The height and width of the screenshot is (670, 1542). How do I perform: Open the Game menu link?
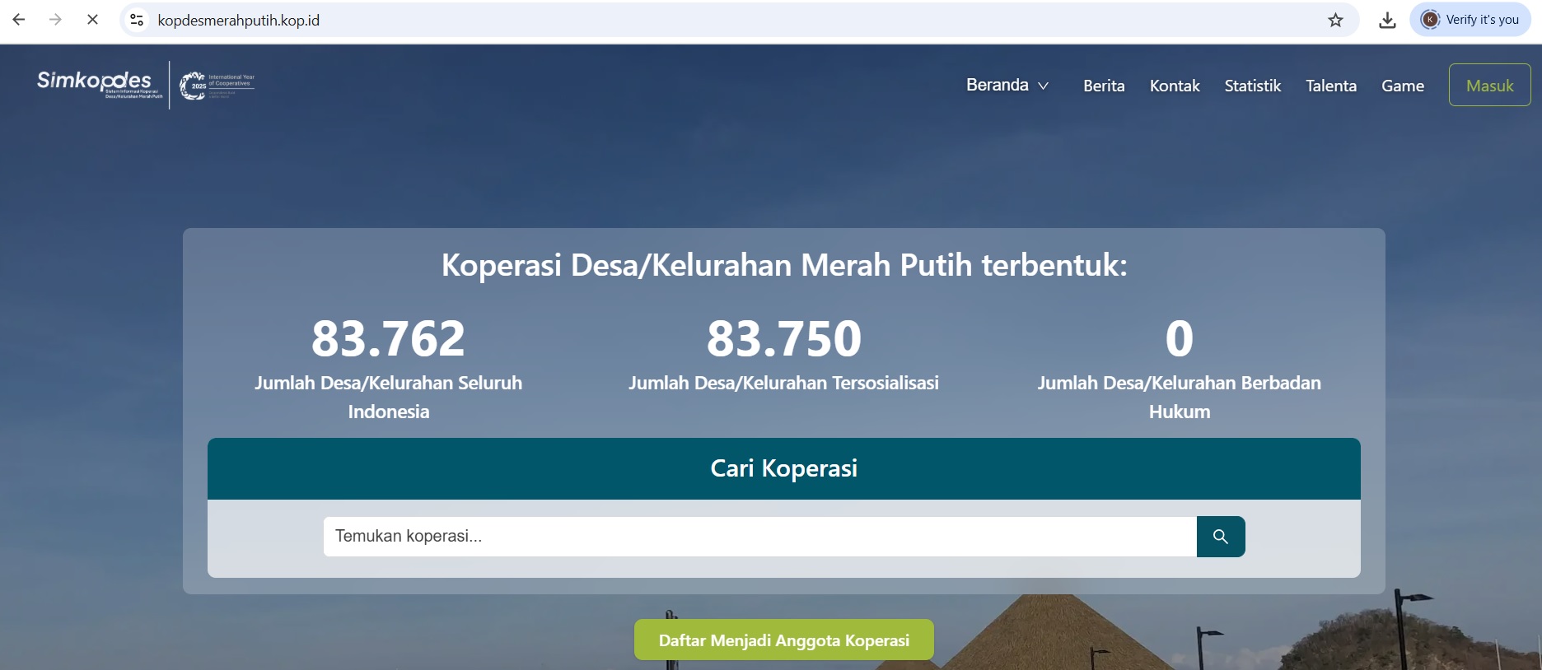(1402, 86)
